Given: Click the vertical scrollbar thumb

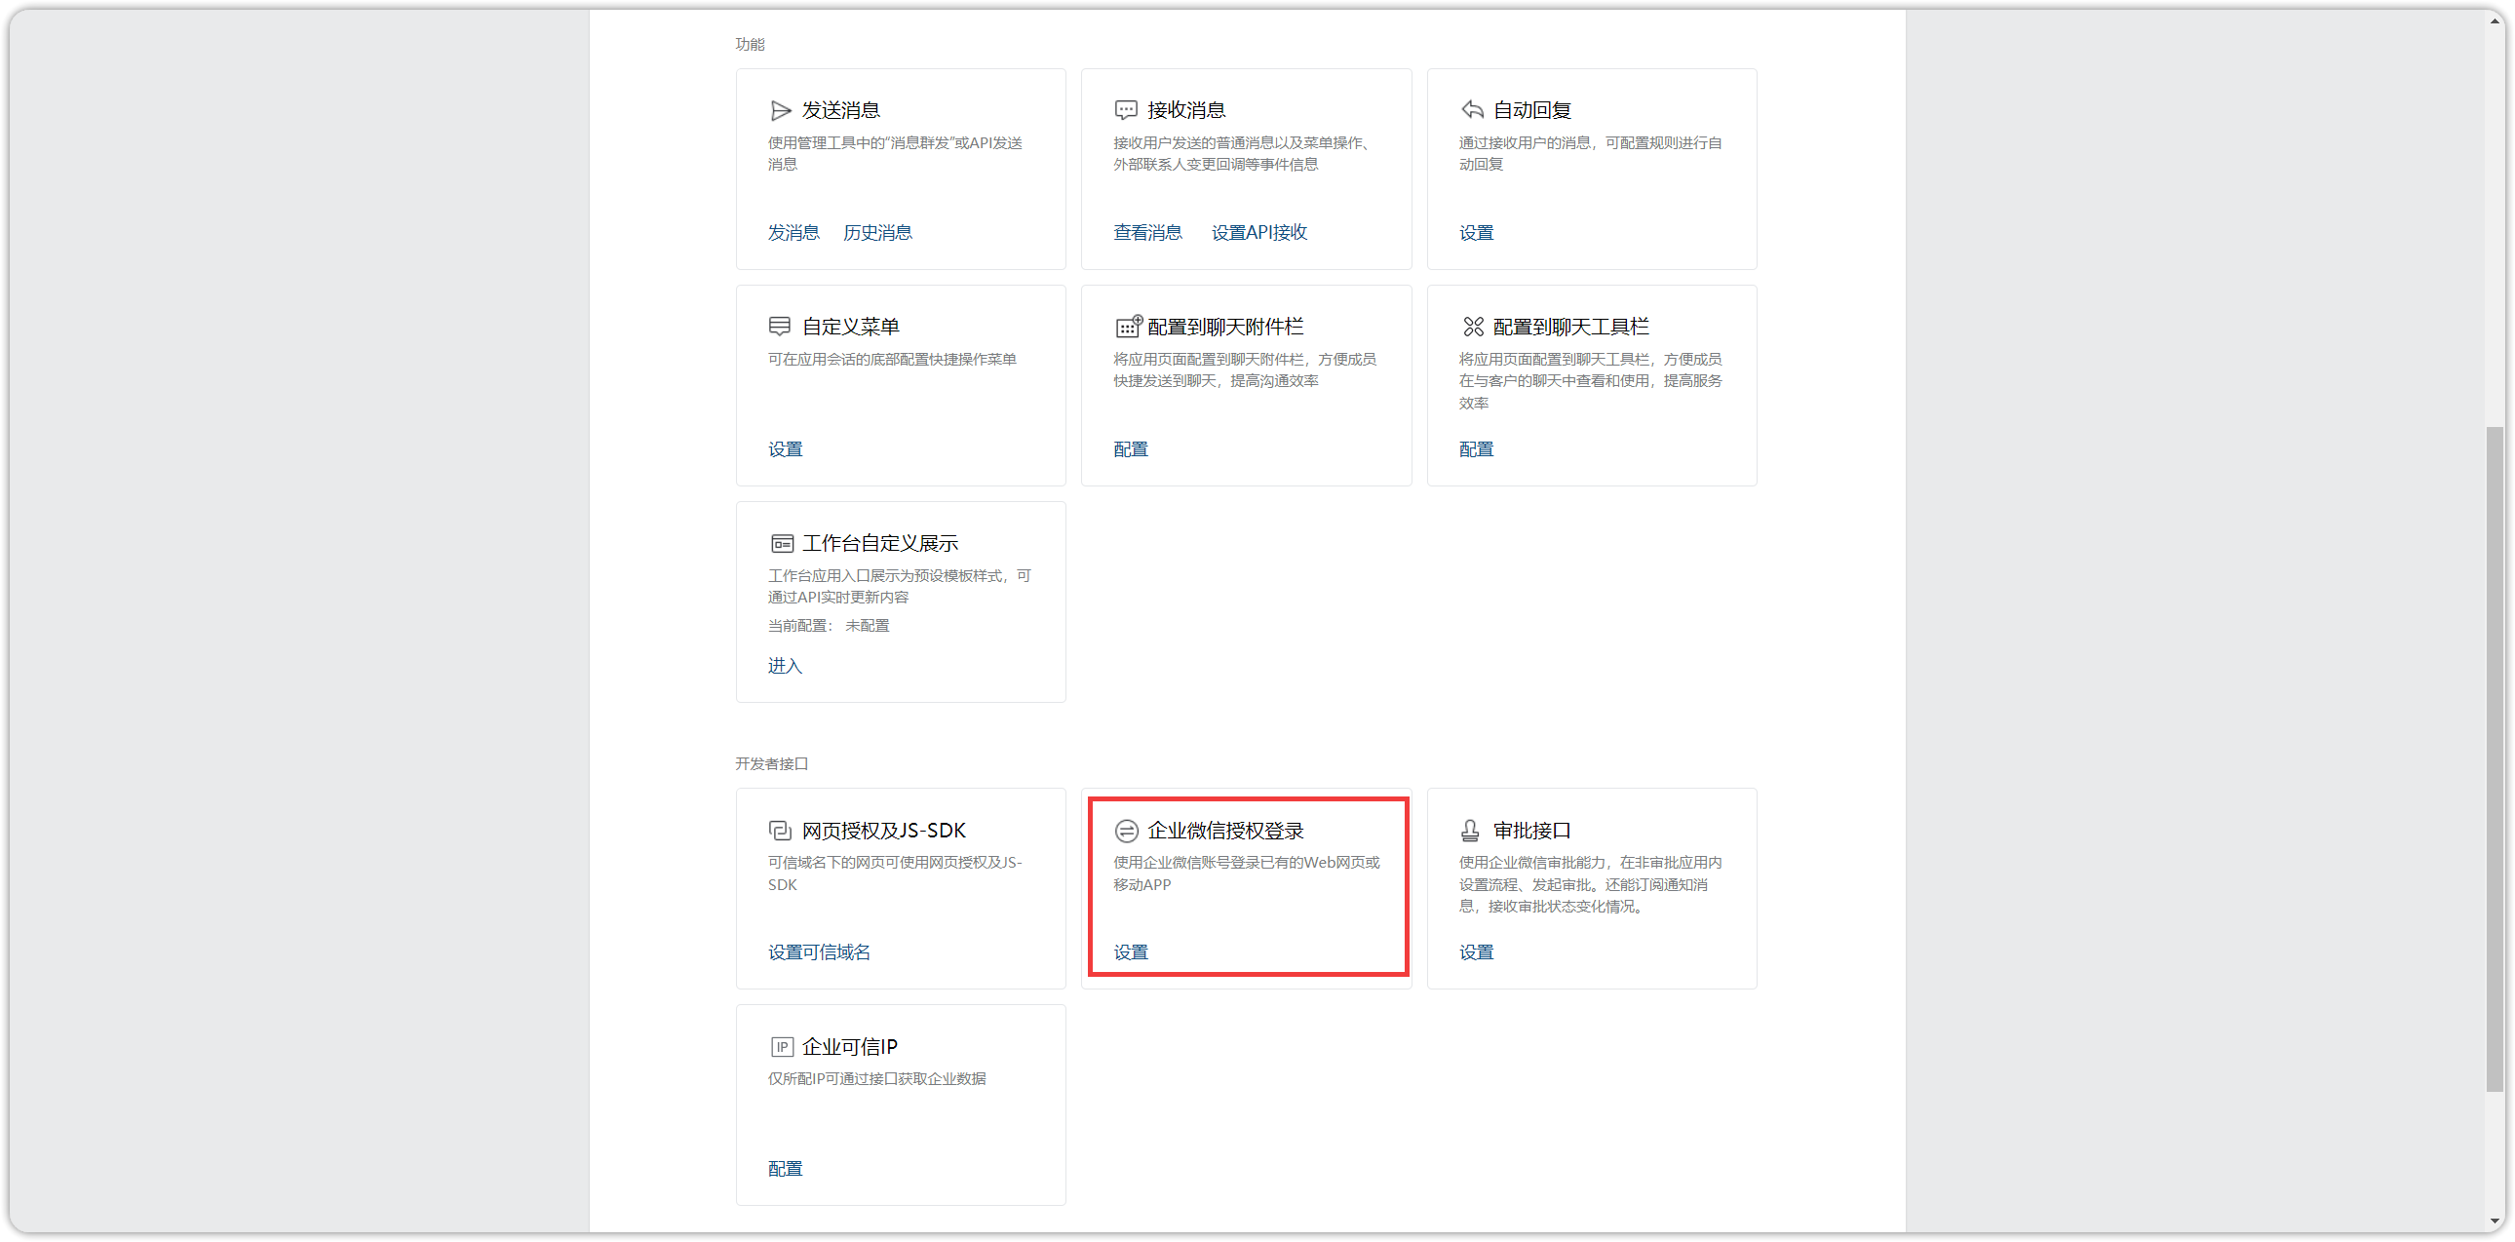Looking at the screenshot, I should coord(2495,758).
